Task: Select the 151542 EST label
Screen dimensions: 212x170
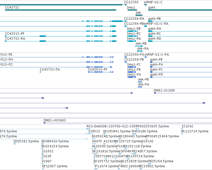Action: (x=187, y=126)
